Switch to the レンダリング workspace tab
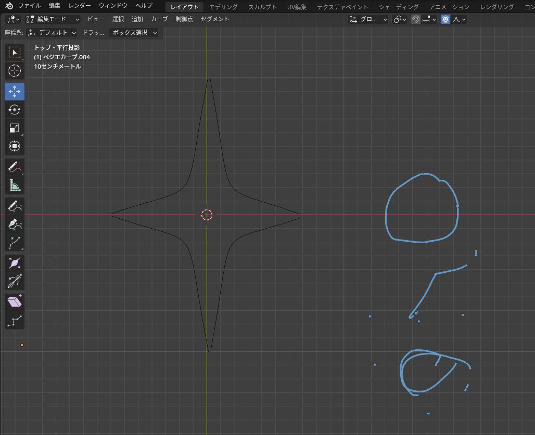 tap(497, 7)
